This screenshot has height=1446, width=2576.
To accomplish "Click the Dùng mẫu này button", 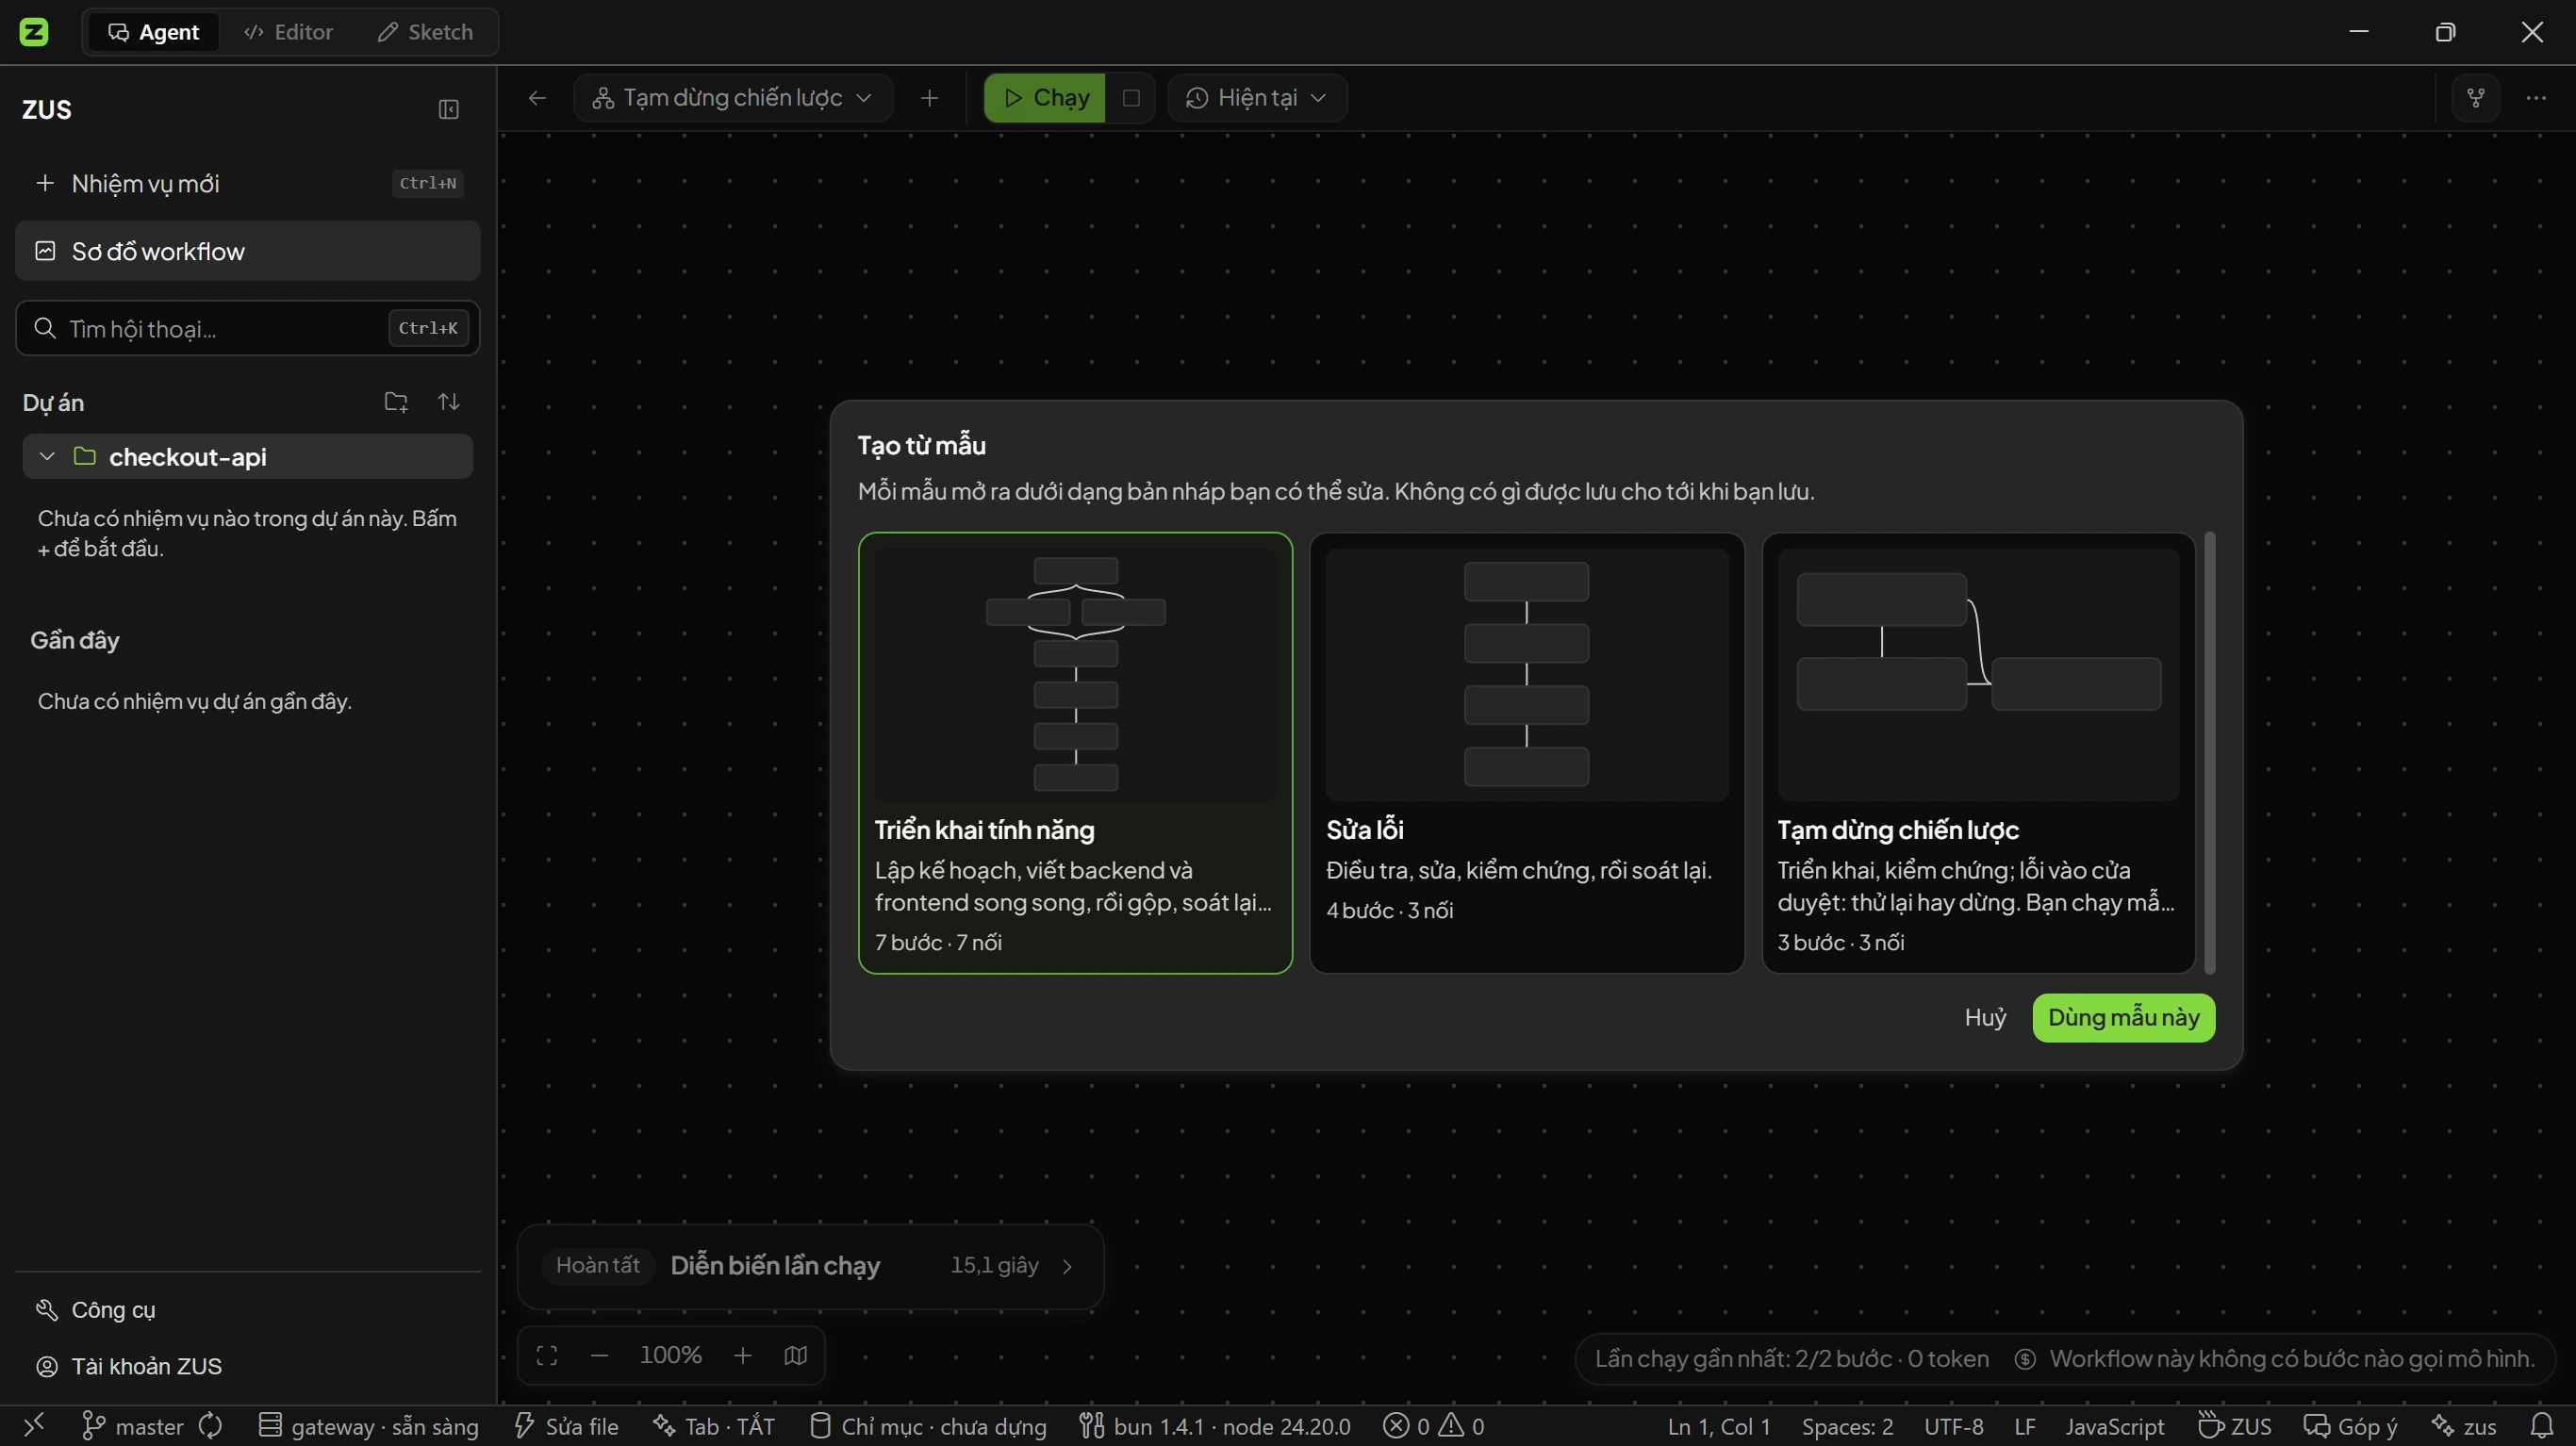I will pos(2123,1018).
